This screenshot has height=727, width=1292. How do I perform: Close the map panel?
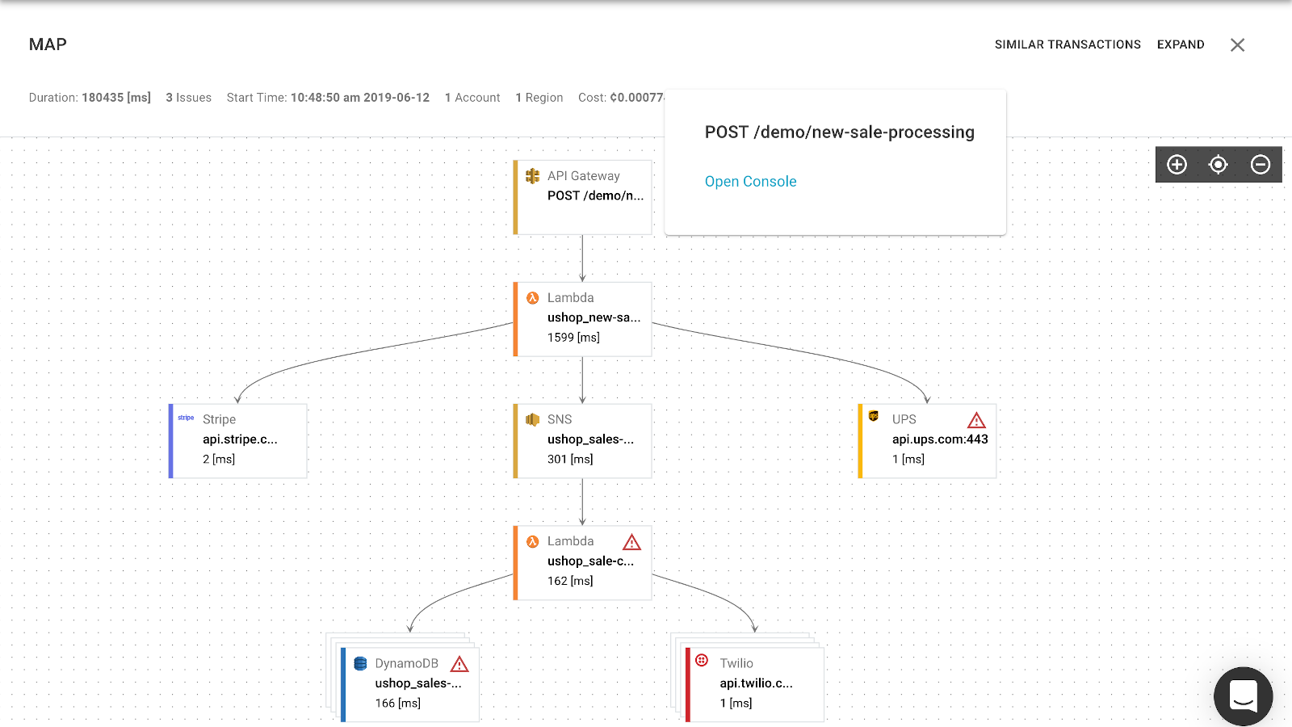1237,45
